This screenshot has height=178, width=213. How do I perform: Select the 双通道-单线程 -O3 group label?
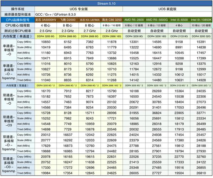(9, 121)
